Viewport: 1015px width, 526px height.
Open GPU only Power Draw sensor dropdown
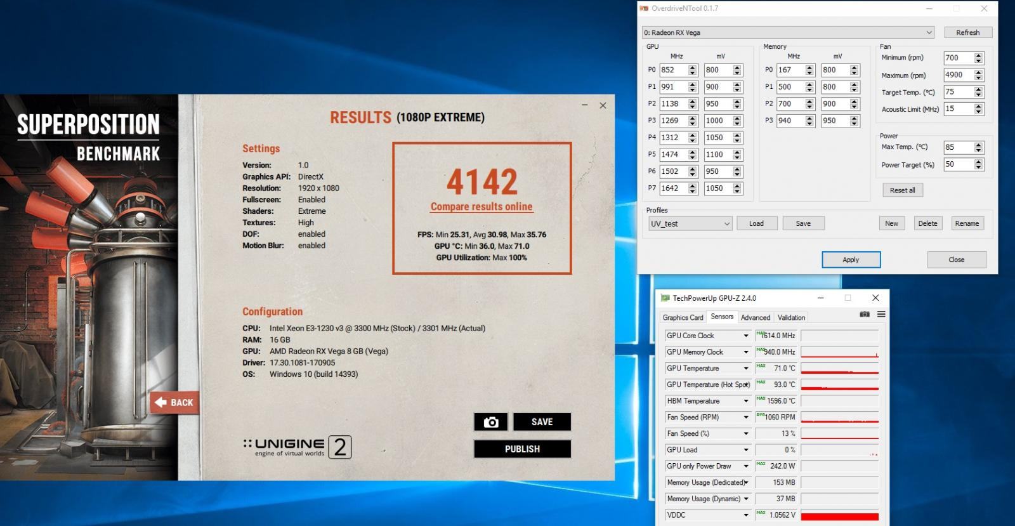click(746, 466)
